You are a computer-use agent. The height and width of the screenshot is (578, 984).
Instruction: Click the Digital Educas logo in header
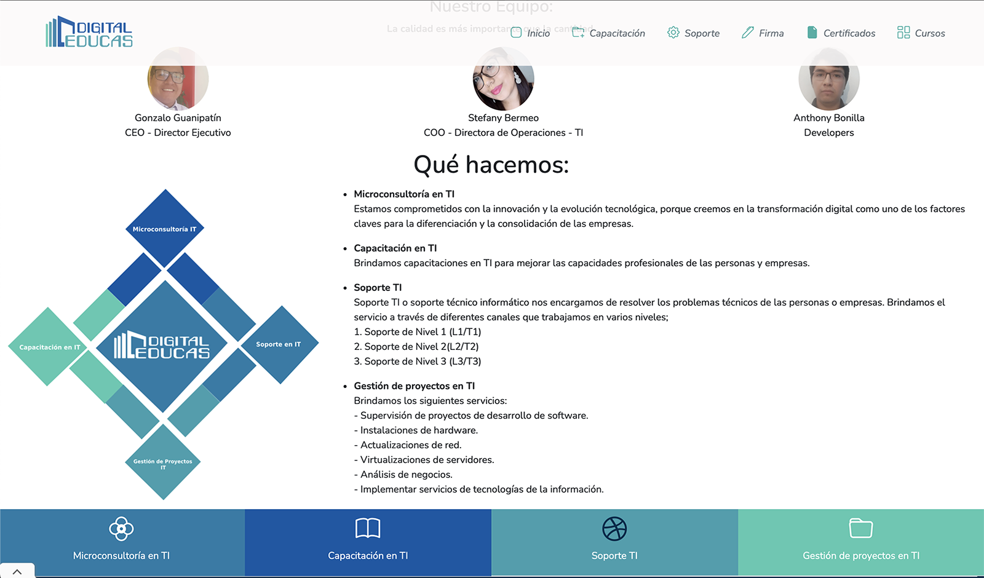[89, 32]
